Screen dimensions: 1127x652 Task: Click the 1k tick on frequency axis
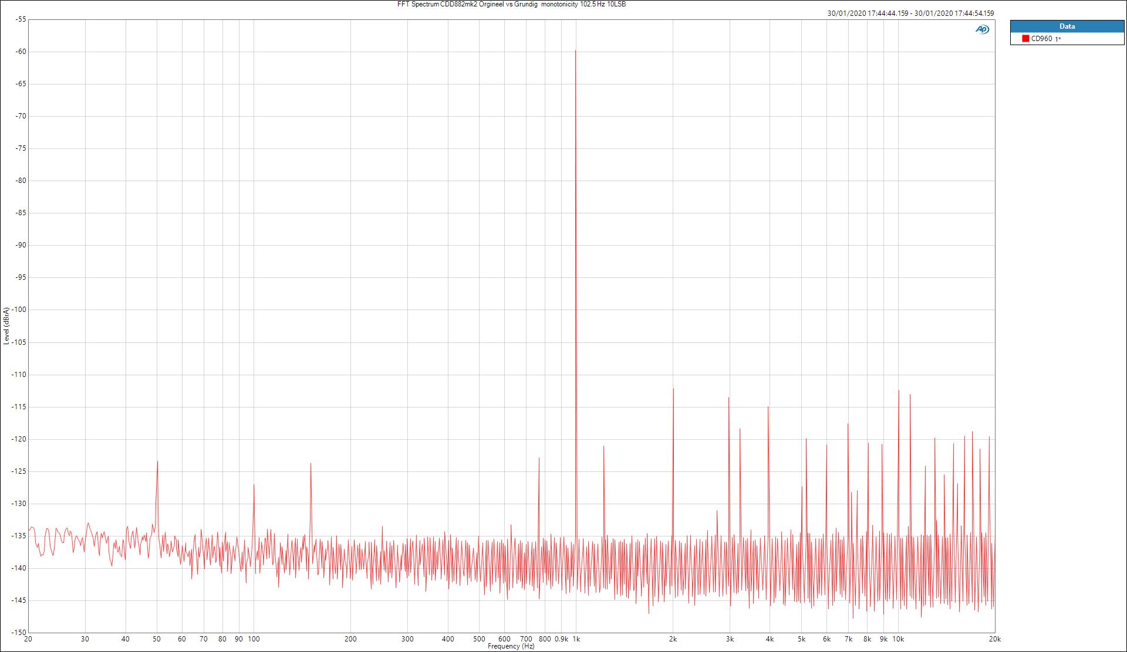576,639
